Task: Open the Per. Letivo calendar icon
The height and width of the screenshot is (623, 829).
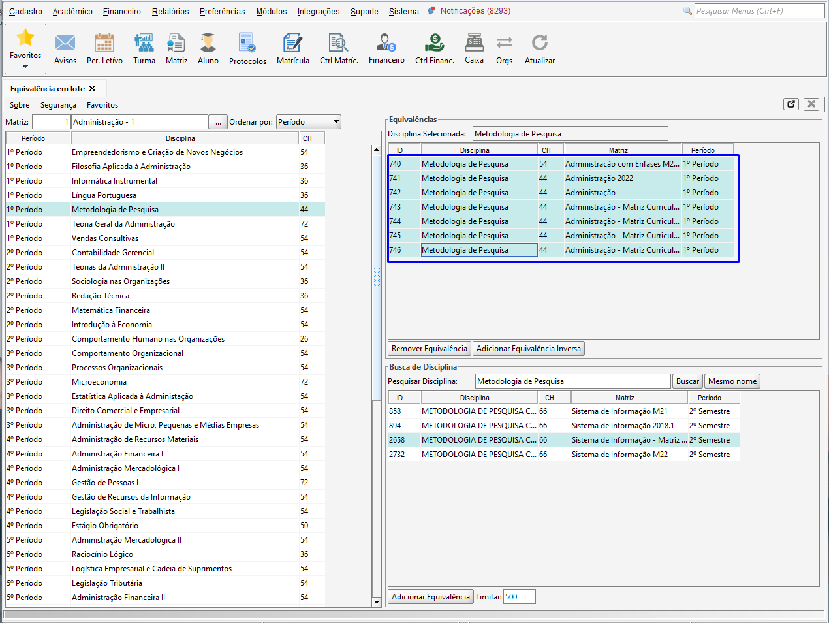Action: coord(104,44)
